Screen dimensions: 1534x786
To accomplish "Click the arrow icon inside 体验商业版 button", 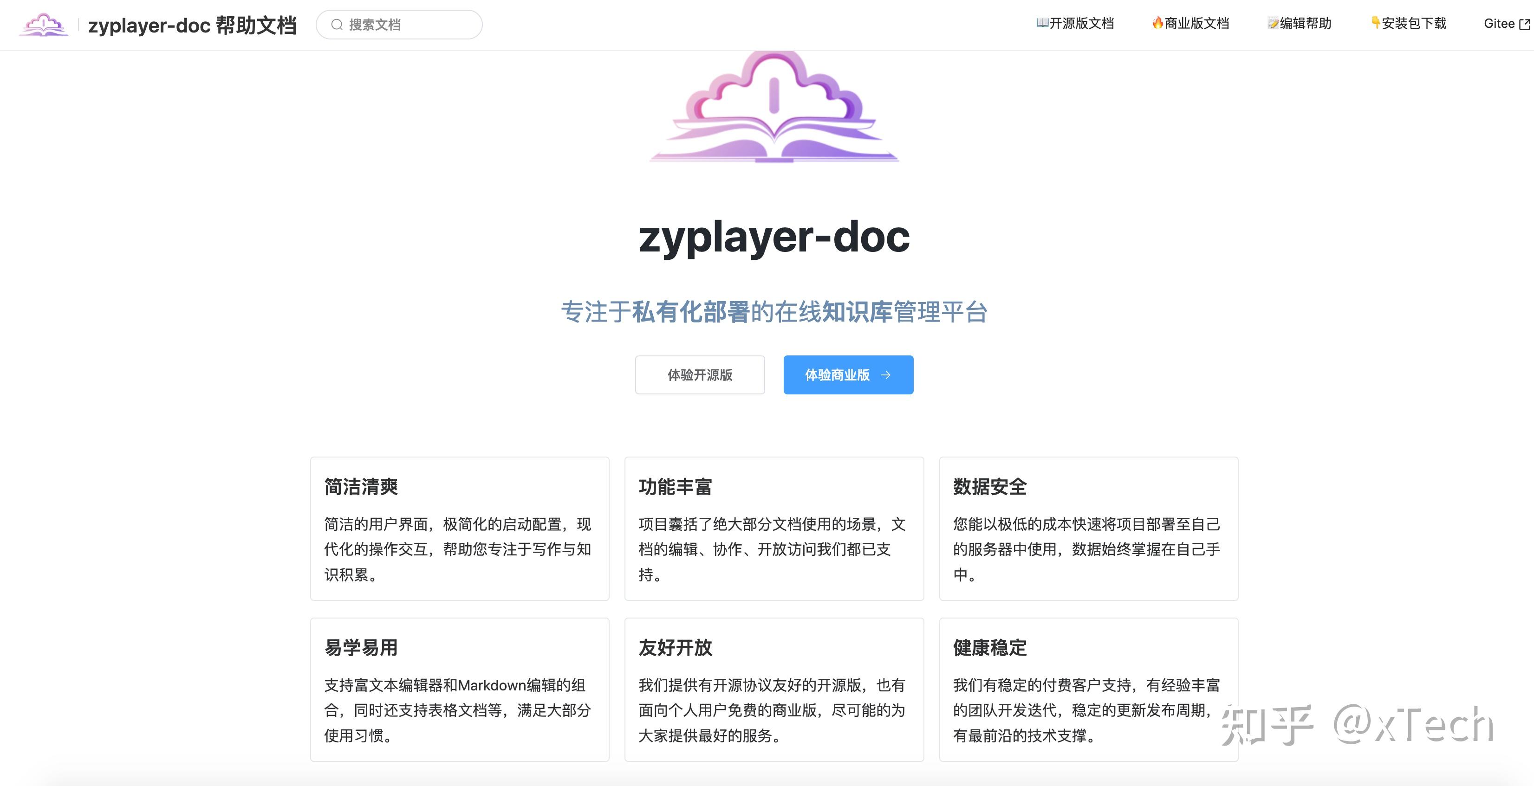I will [x=886, y=375].
